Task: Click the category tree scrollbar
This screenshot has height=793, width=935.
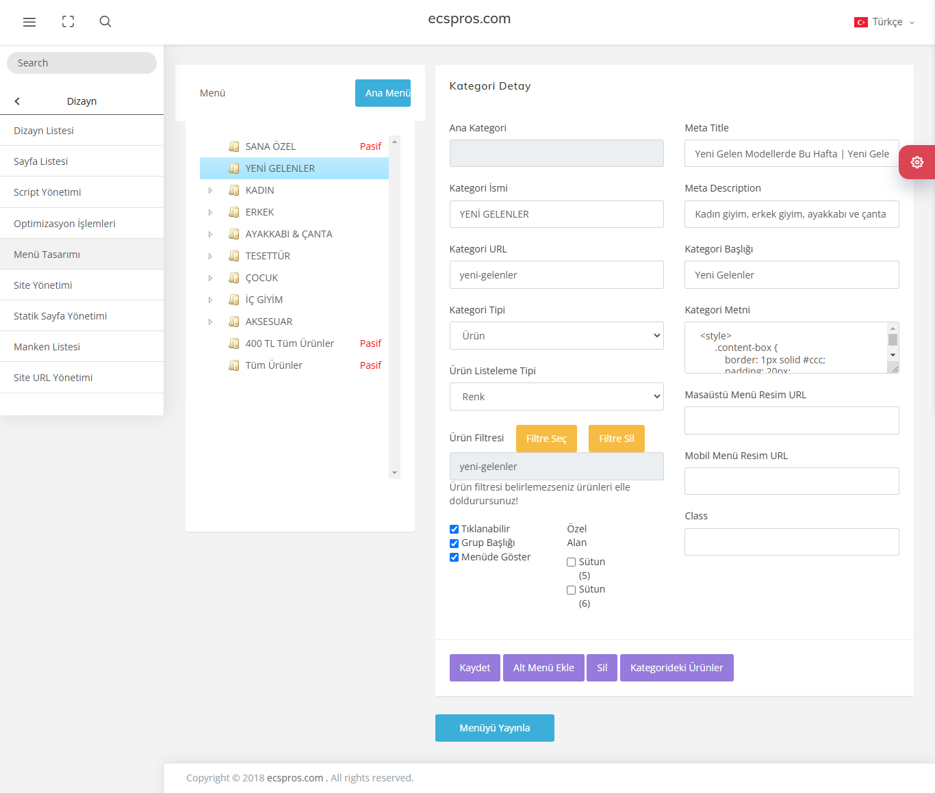Action: click(x=394, y=307)
